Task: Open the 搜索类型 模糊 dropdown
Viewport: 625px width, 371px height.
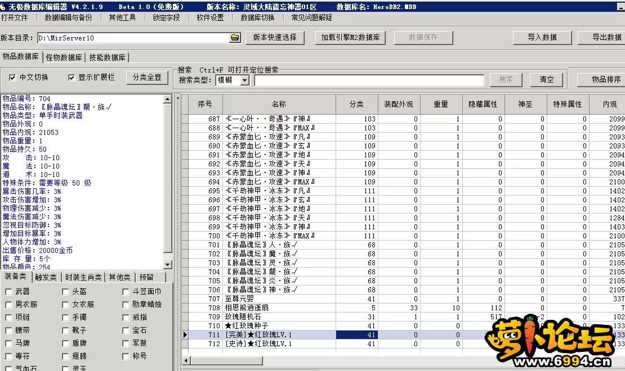Action: click(x=245, y=80)
